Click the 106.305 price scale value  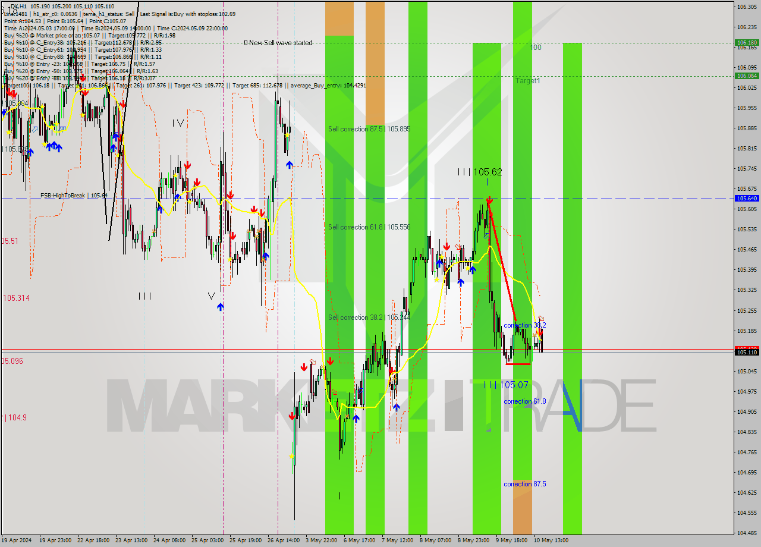click(746, 7)
